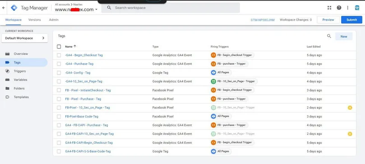Check the -GA4- Config - Tag checkbox
The width and height of the screenshot is (365, 164).
click(59, 73)
